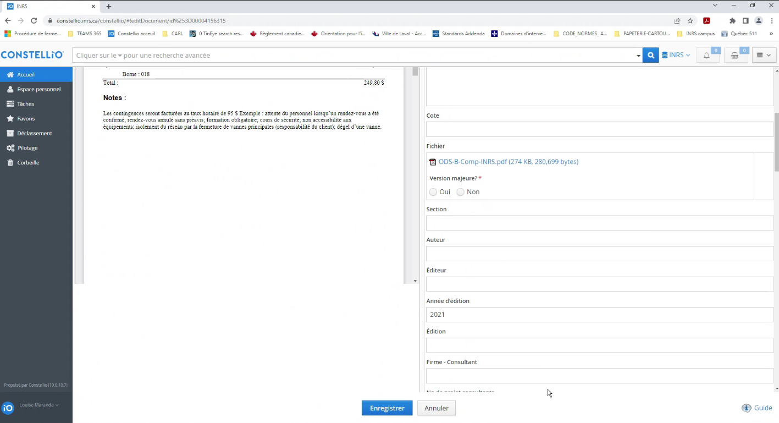
Task: Open Favoris in sidebar
Action: [36, 118]
